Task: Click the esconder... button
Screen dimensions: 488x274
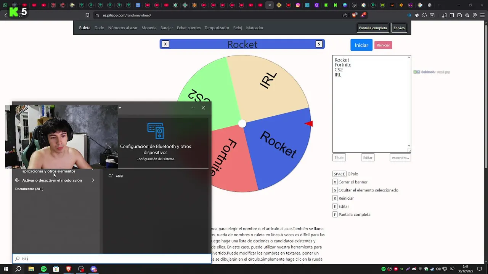Action: point(400,158)
